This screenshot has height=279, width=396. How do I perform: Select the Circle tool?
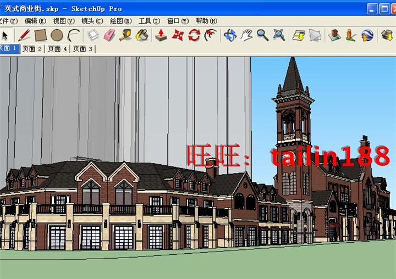tap(57, 35)
